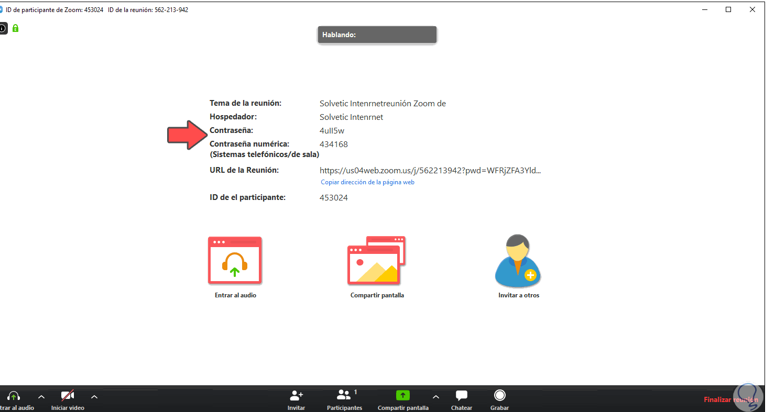
Task: Click Copiar dirección de la página web
Action: click(368, 182)
